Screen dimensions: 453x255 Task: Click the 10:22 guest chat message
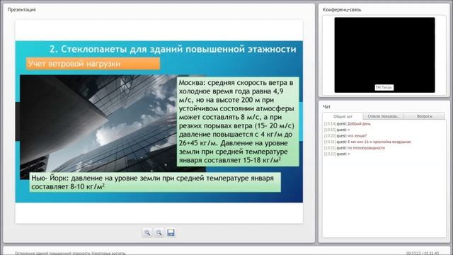tap(337, 154)
